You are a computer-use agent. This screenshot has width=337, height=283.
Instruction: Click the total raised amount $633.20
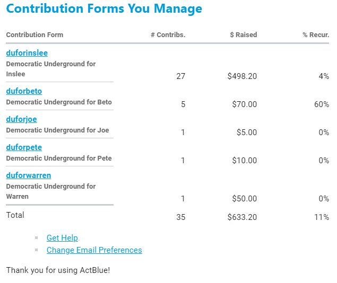242,217
